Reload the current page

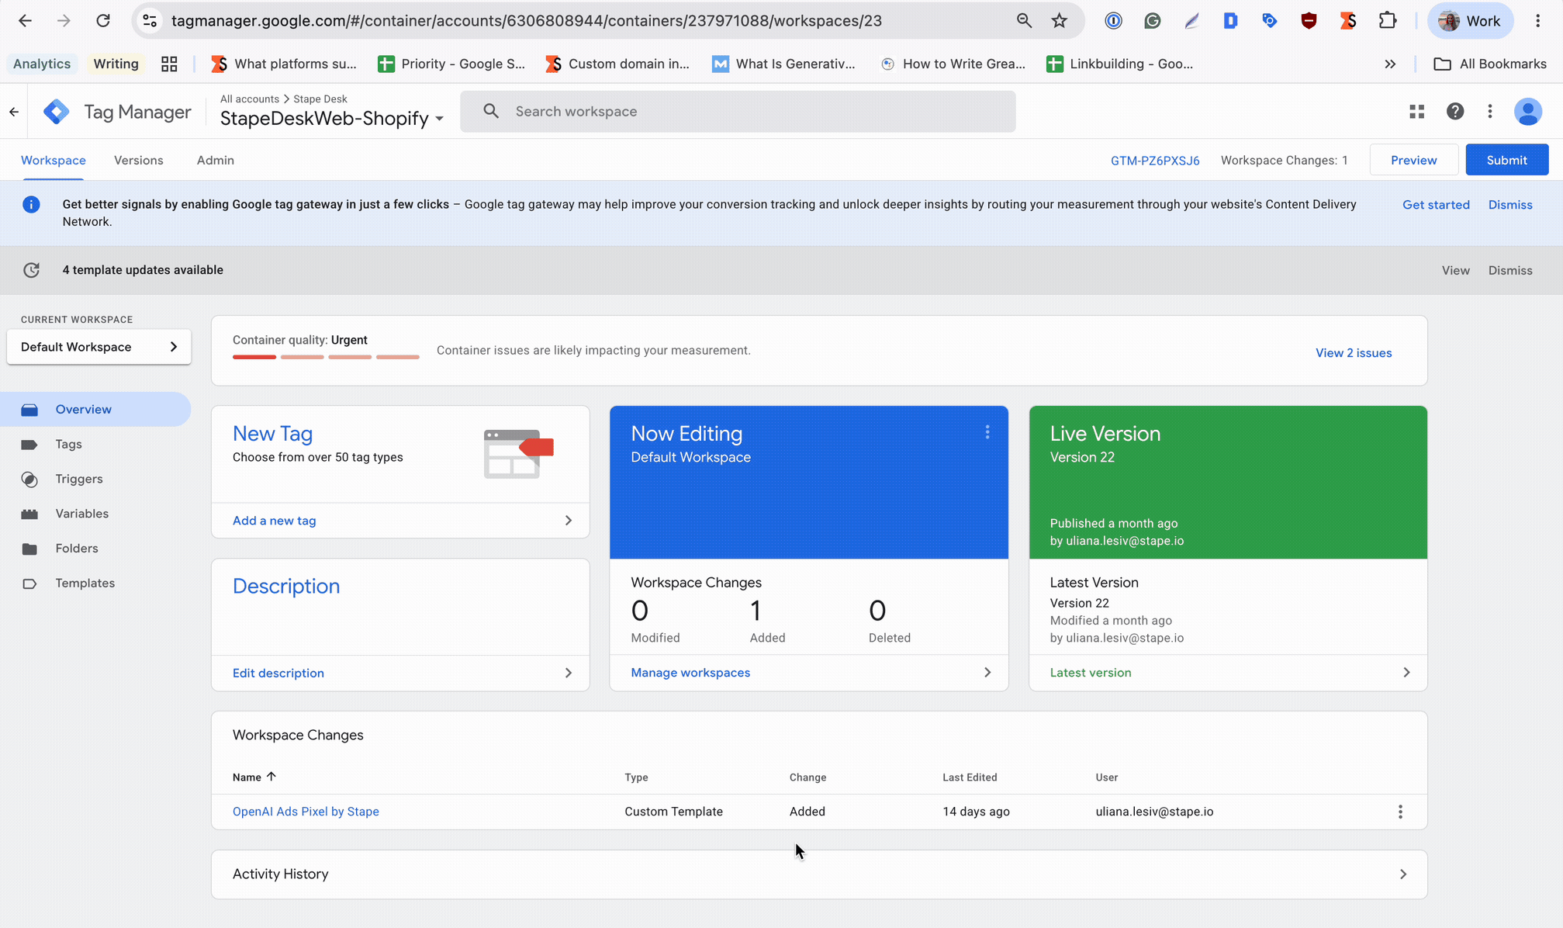click(x=103, y=21)
